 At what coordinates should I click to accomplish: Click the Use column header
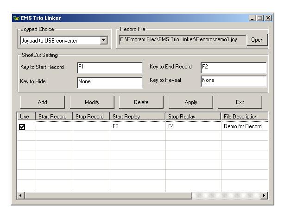click(x=26, y=117)
